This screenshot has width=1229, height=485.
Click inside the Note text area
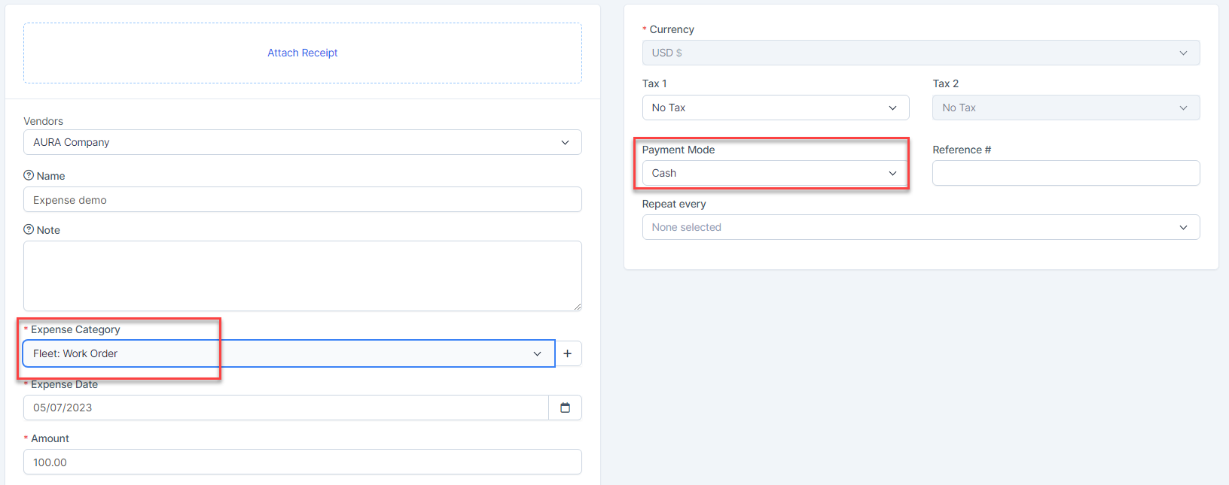[x=301, y=275]
